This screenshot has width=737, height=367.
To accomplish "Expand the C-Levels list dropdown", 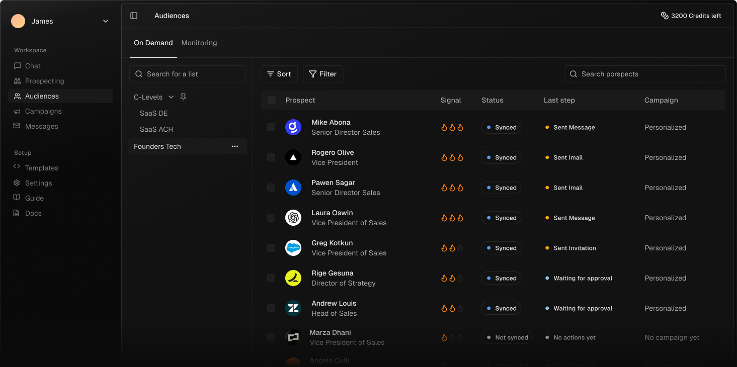I will (x=171, y=97).
